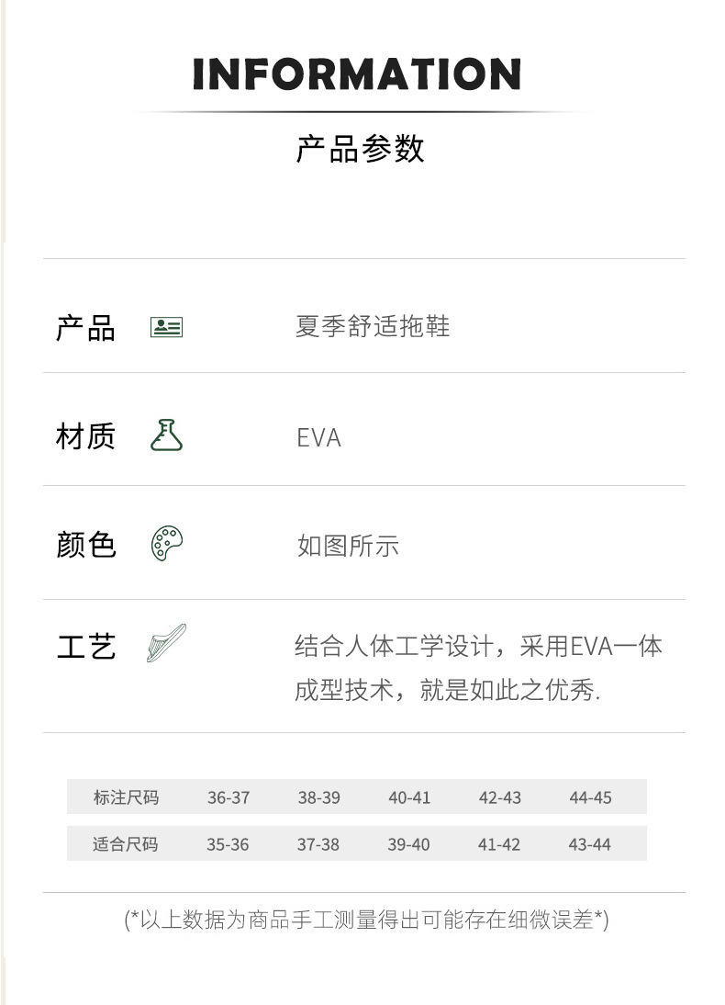Click the 标注尺码 row header

[126, 797]
